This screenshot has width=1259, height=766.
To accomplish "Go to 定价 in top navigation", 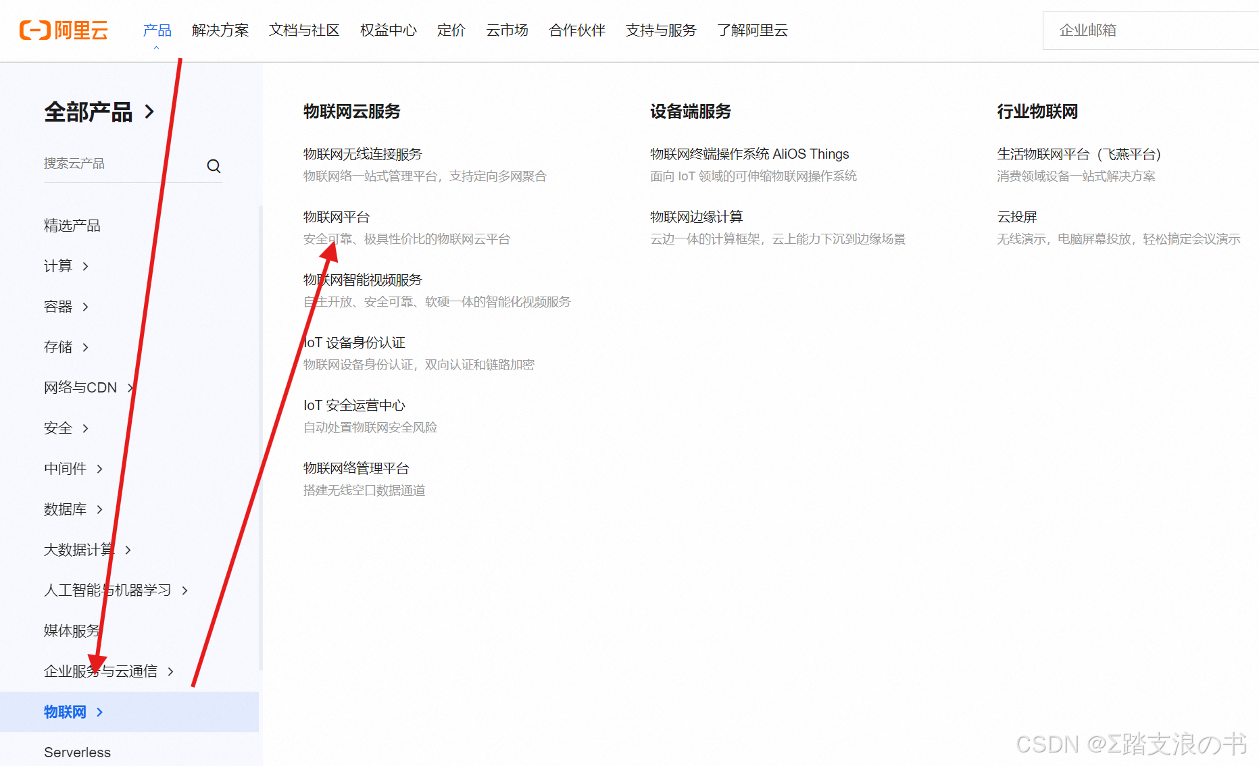I will (451, 30).
